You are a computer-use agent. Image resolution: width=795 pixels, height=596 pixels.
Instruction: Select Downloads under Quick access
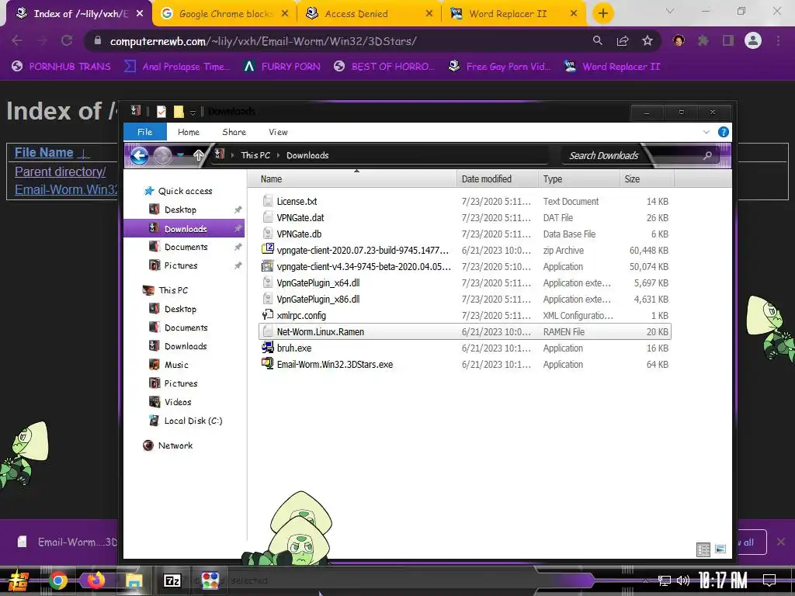[x=184, y=229]
